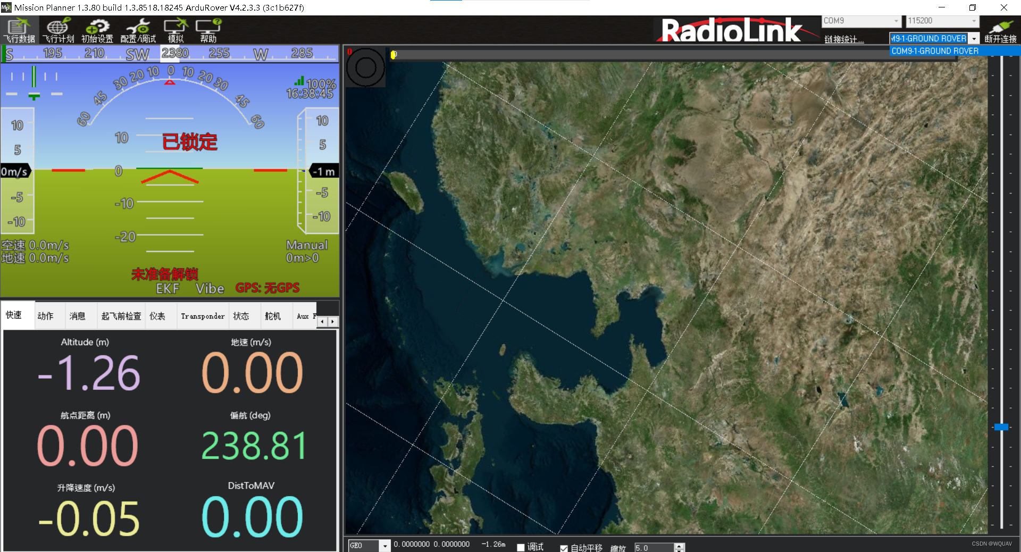Expand the GROUND ROVER vehicle selector arrow
This screenshot has width=1021, height=552.
coord(974,39)
